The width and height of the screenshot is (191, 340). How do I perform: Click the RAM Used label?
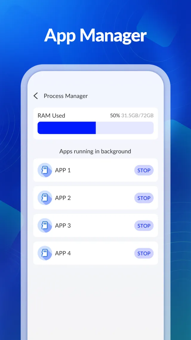(51, 116)
